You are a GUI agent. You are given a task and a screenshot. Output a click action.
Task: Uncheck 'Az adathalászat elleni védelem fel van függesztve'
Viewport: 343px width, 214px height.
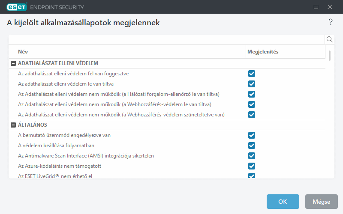click(252, 74)
